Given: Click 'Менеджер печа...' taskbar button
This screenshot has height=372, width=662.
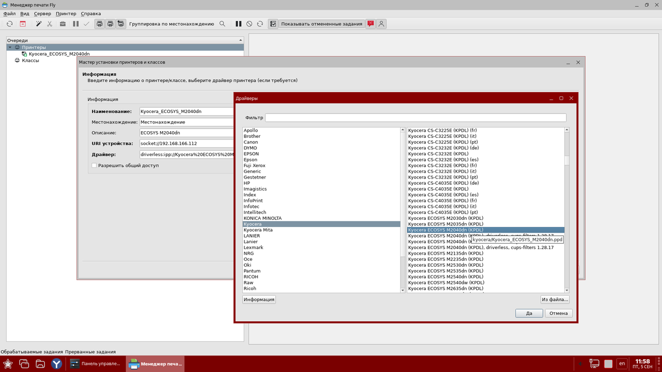Looking at the screenshot, I should coord(156,364).
